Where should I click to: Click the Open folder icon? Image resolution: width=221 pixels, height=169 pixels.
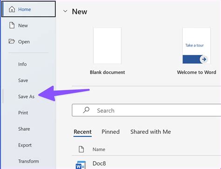point(12,41)
